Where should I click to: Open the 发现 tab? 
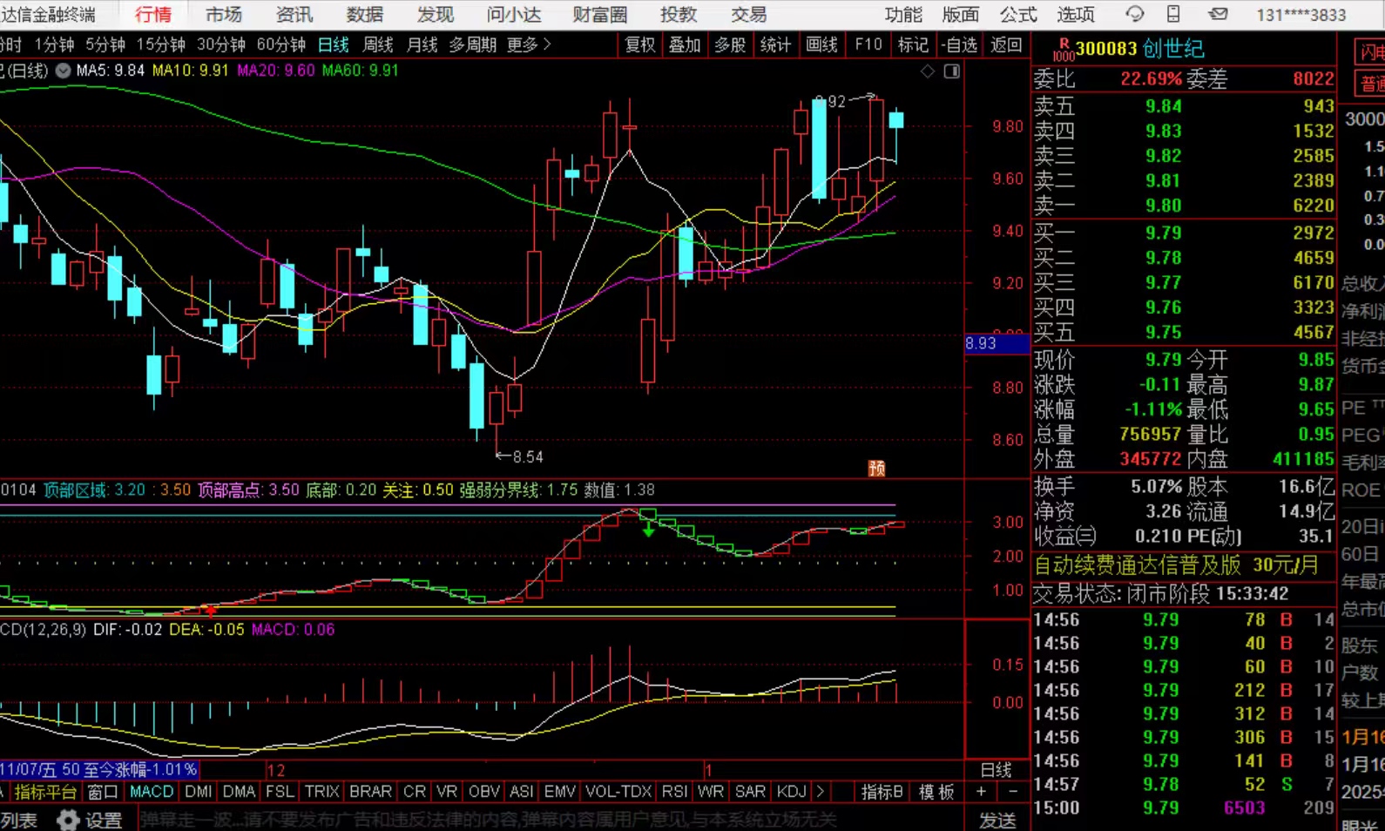(436, 14)
